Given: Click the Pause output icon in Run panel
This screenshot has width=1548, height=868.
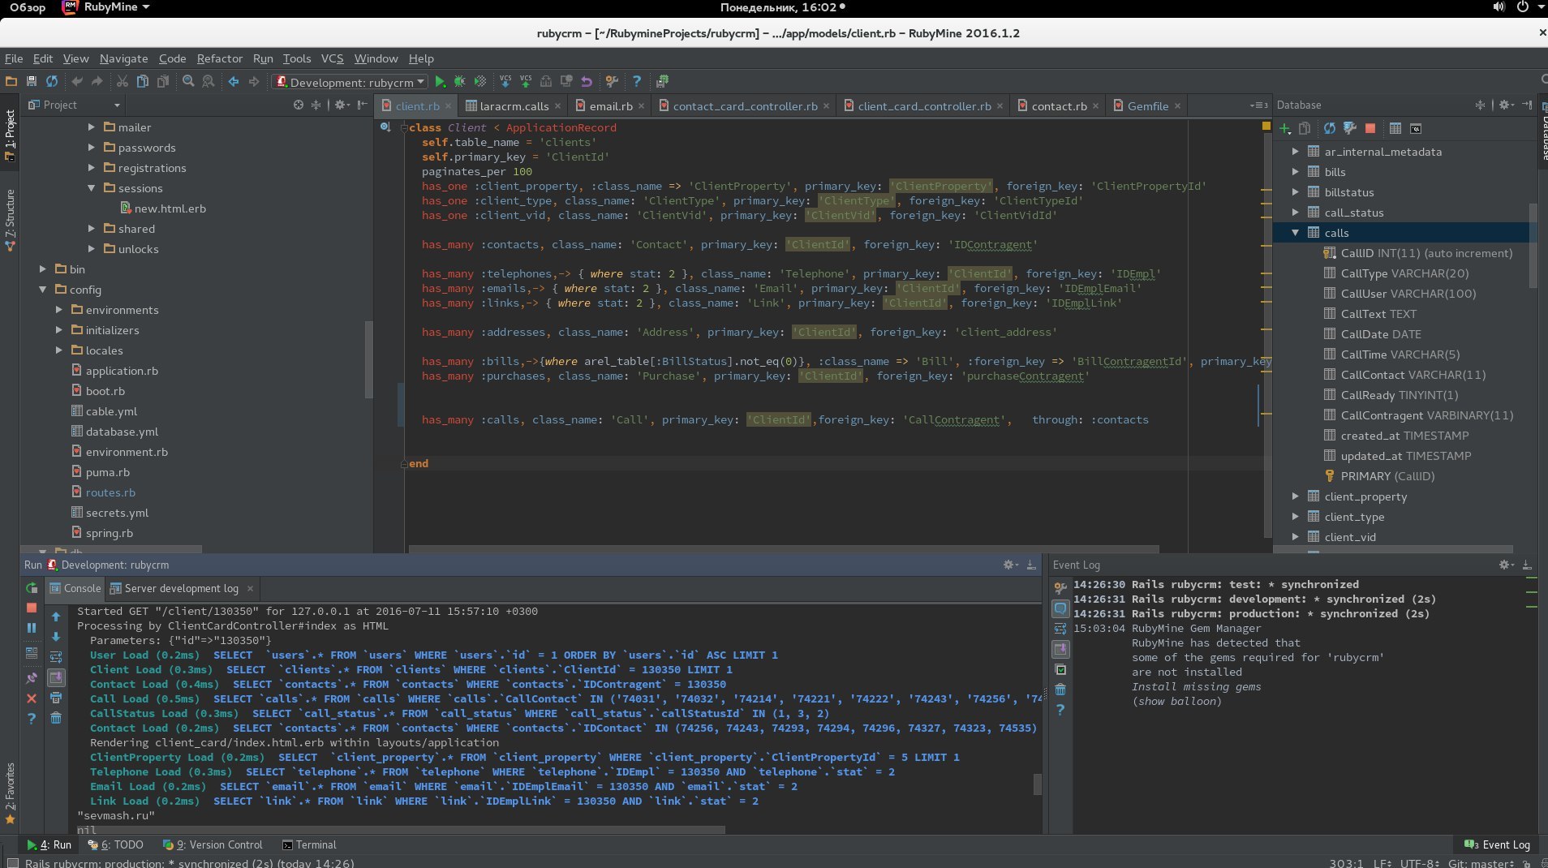Looking at the screenshot, I should (x=32, y=628).
